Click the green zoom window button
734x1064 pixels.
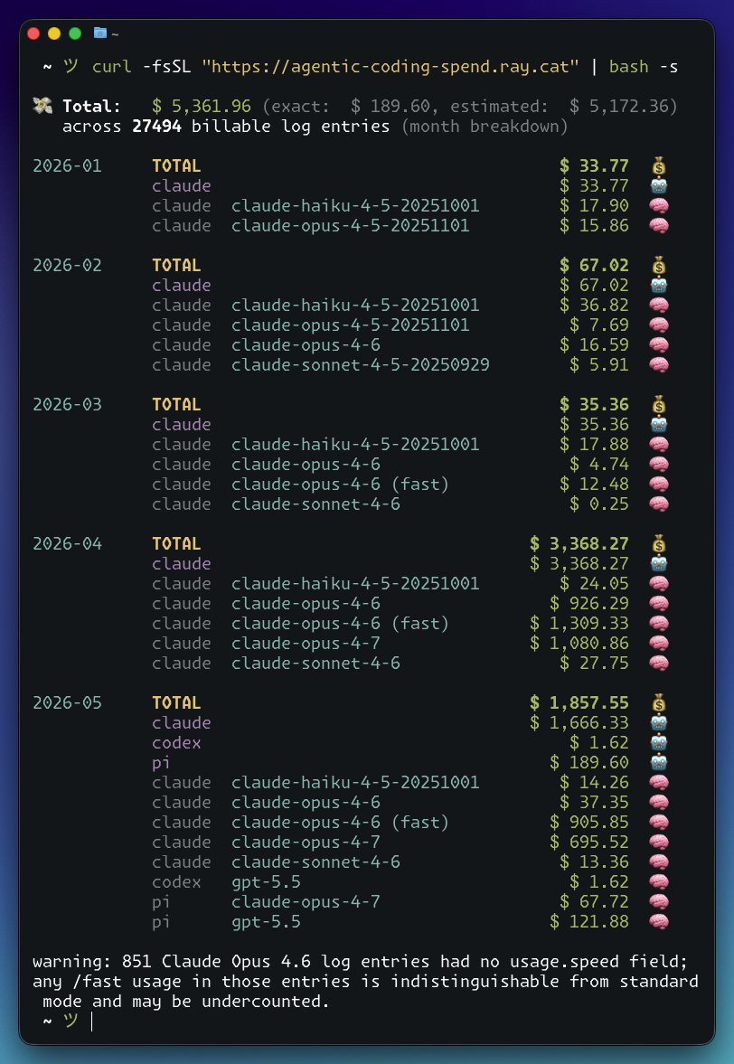(75, 33)
